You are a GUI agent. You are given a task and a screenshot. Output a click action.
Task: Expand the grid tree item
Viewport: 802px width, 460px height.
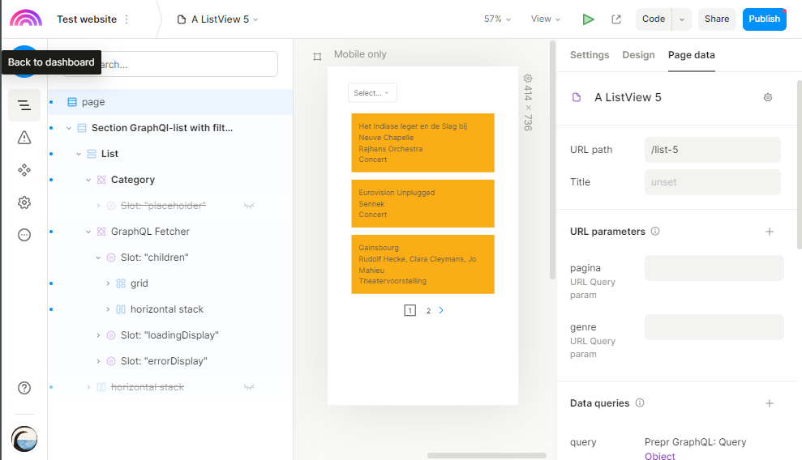(x=108, y=283)
